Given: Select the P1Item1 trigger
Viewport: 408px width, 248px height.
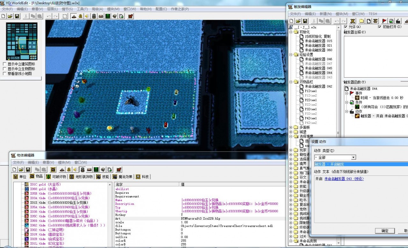Looking at the screenshot, I should click(311, 91).
